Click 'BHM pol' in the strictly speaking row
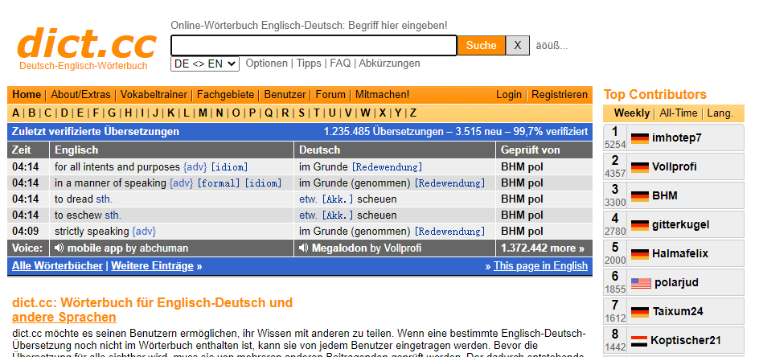759x357 pixels. pos(522,231)
